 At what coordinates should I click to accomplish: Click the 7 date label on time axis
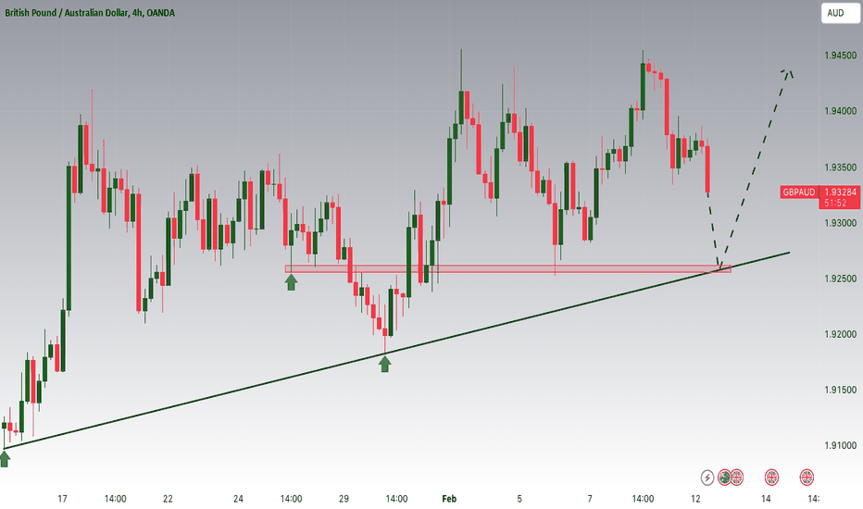590,499
